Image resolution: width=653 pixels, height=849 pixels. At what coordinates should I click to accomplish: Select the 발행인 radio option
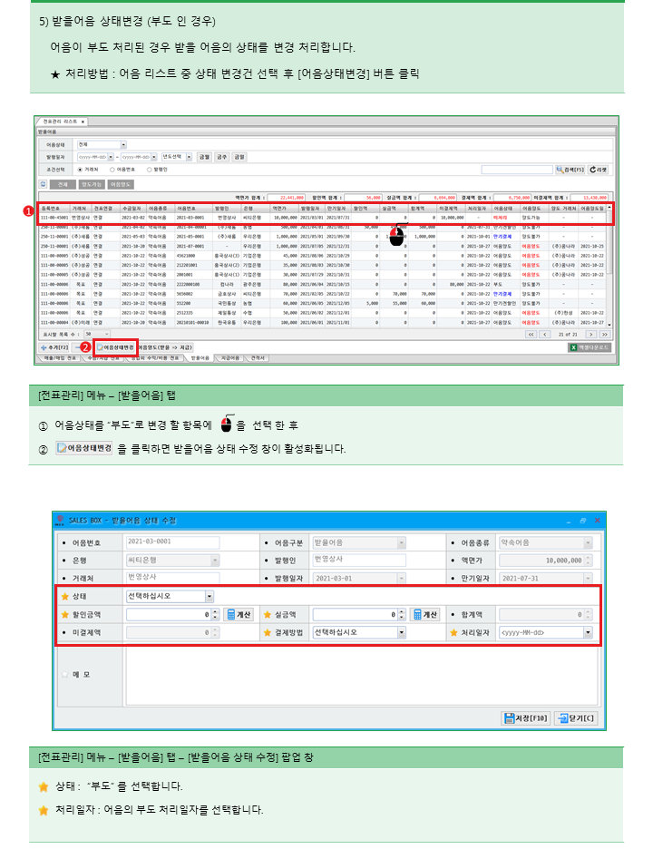coord(149,169)
